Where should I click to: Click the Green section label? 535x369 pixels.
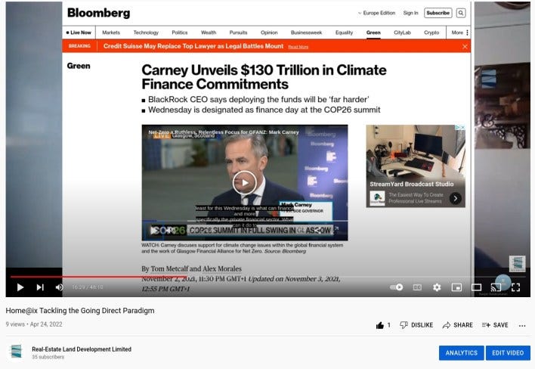(x=79, y=66)
